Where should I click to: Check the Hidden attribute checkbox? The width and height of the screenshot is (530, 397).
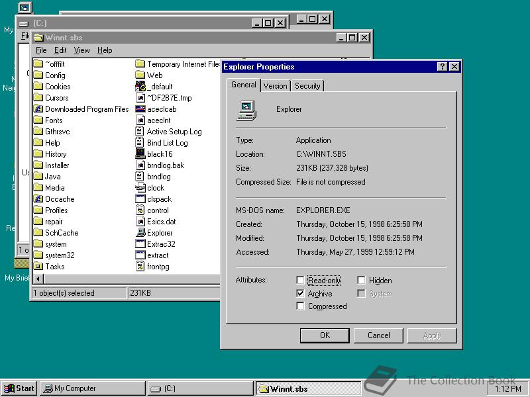point(361,280)
